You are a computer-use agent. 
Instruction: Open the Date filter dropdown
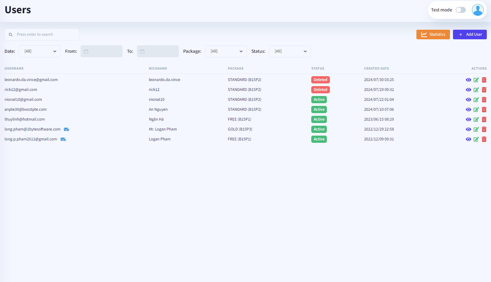(x=40, y=51)
